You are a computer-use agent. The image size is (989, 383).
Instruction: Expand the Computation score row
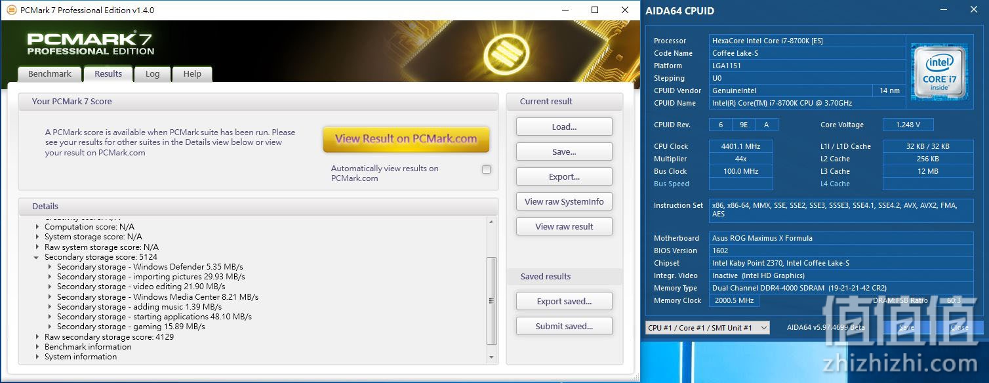[38, 227]
